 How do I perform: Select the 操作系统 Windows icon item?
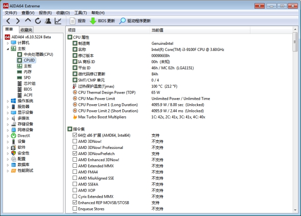pyautogui.click(x=13, y=101)
